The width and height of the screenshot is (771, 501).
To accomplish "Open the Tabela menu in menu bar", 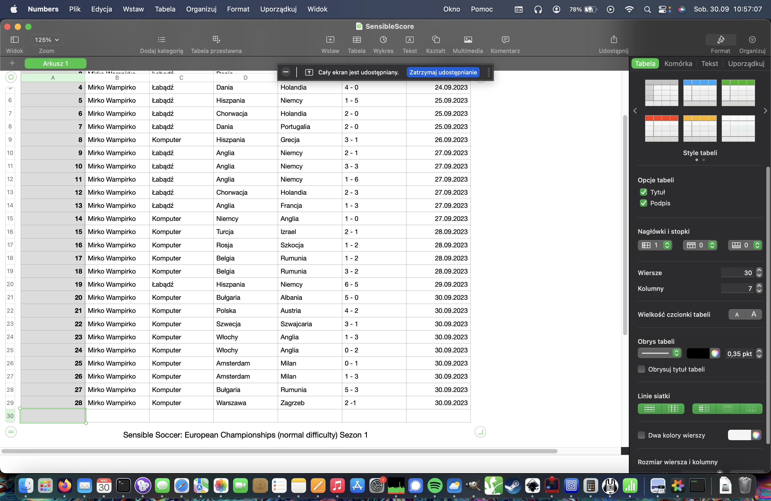I will coord(165,9).
